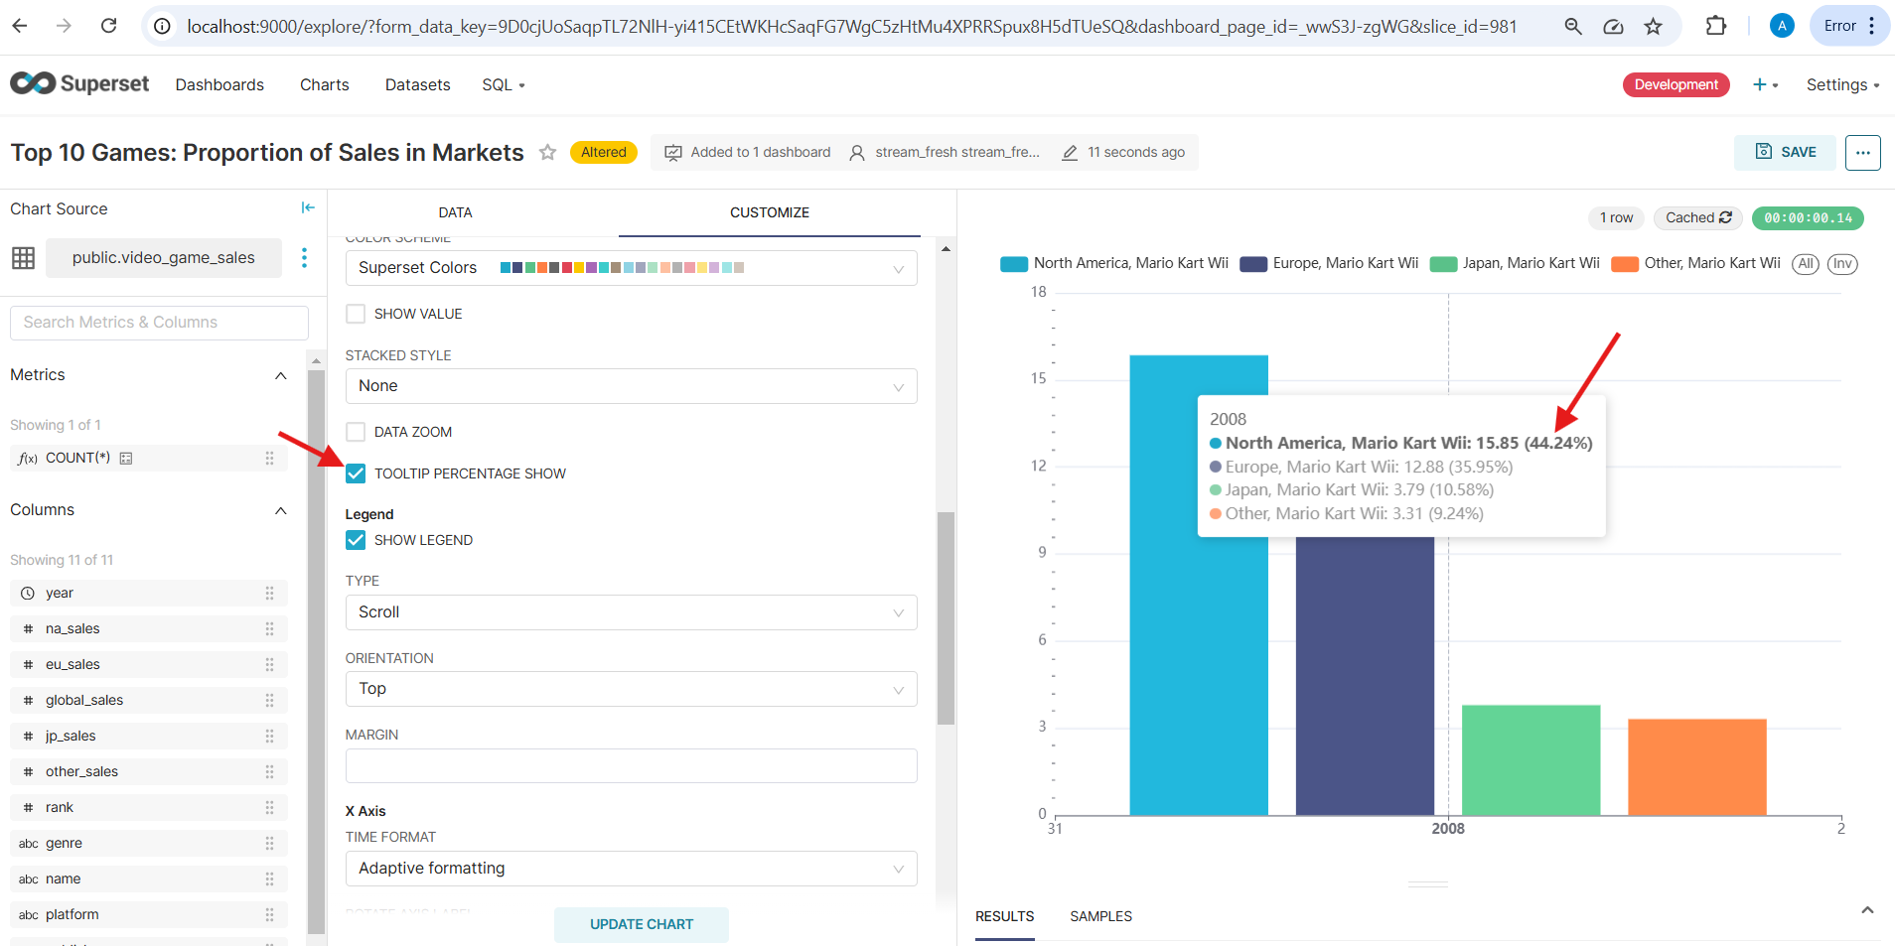Image resolution: width=1895 pixels, height=946 pixels.
Task: Switch to the DATA tab
Action: [x=455, y=212]
